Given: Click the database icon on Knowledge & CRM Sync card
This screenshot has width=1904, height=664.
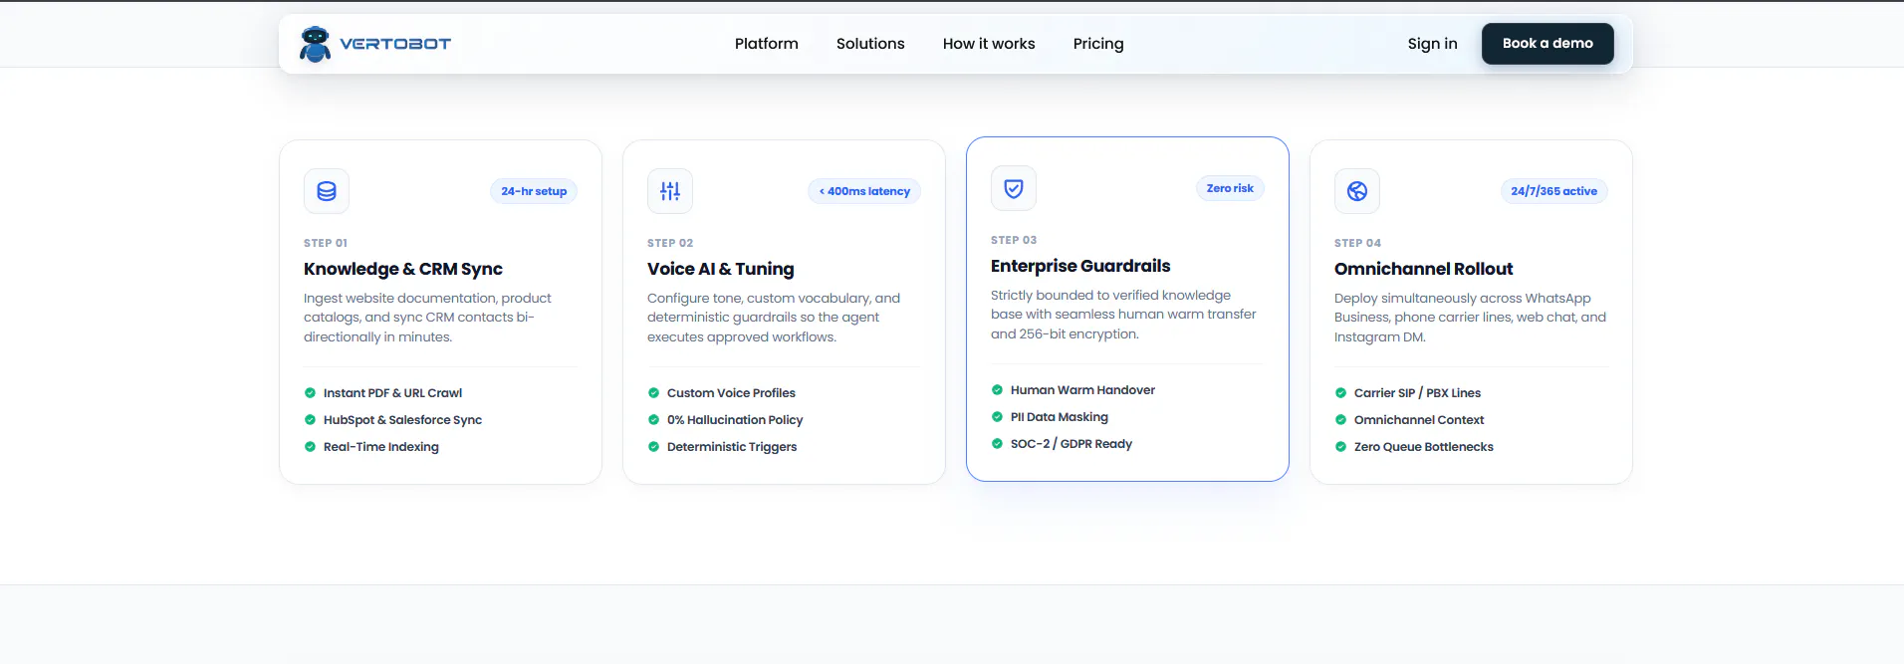Looking at the screenshot, I should click(327, 191).
